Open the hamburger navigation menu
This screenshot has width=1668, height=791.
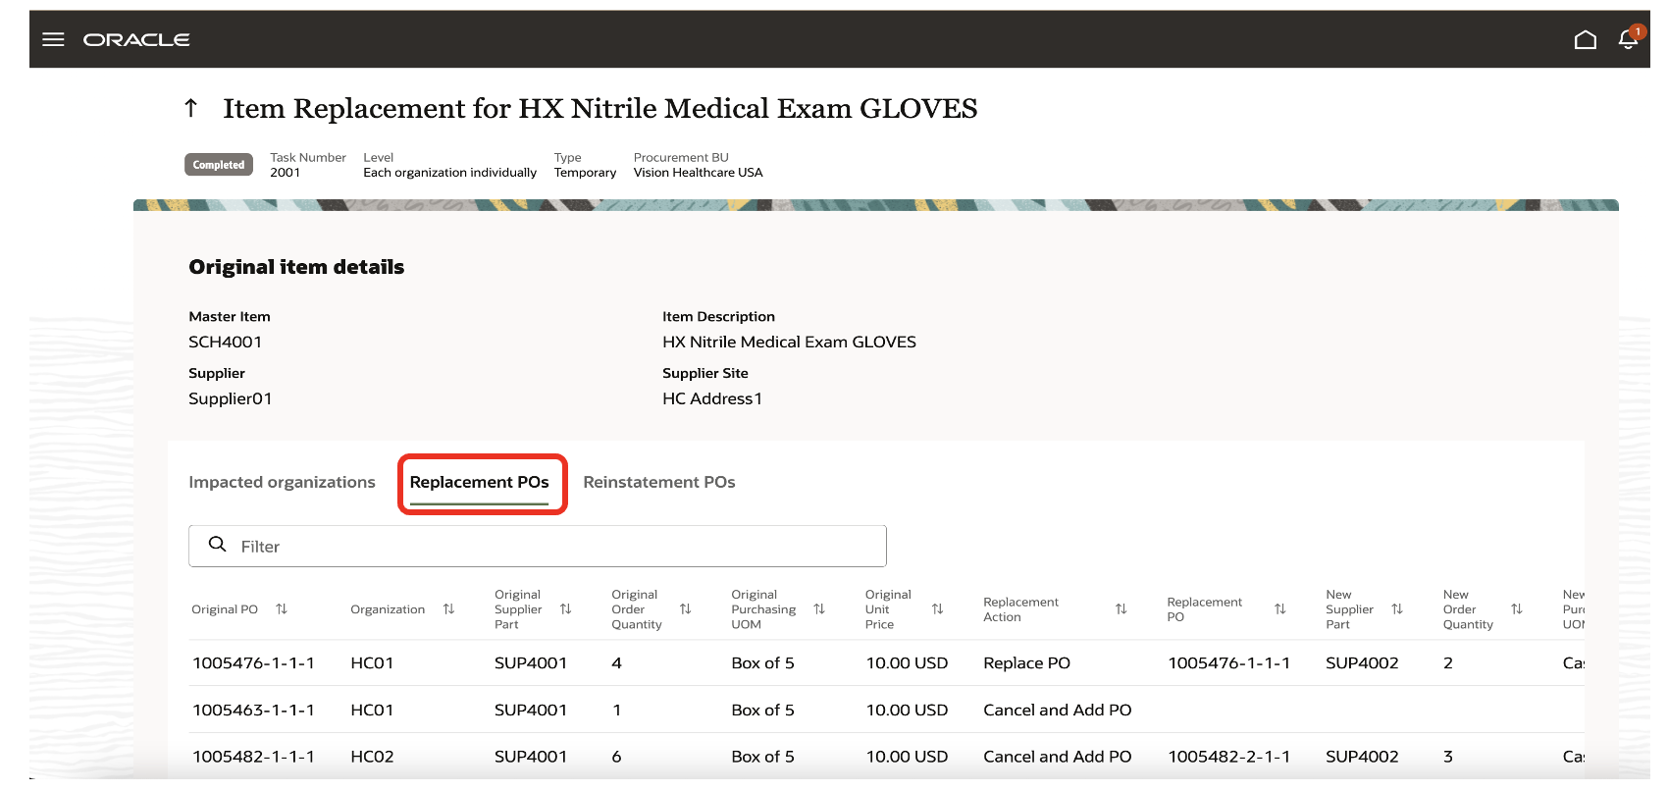(x=53, y=39)
